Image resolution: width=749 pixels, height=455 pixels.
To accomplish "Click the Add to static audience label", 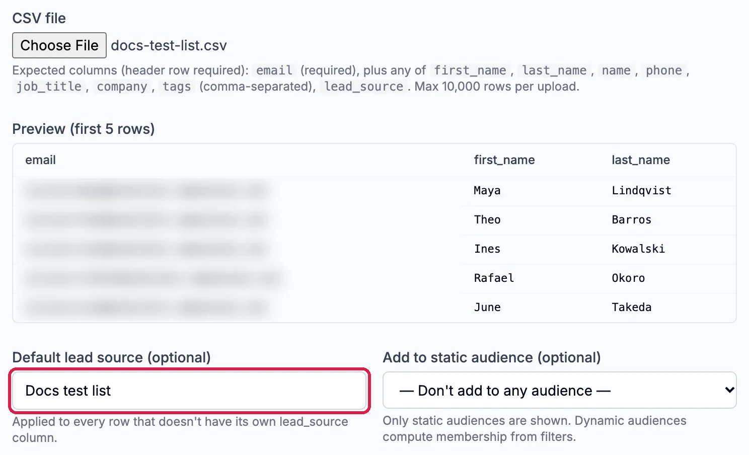I will [492, 357].
